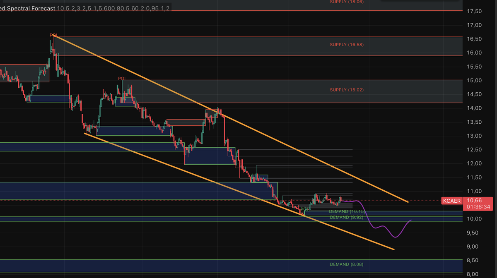This screenshot has width=497, height=278.
Task: Select the lower orange channel trendline
Action: tap(239, 192)
